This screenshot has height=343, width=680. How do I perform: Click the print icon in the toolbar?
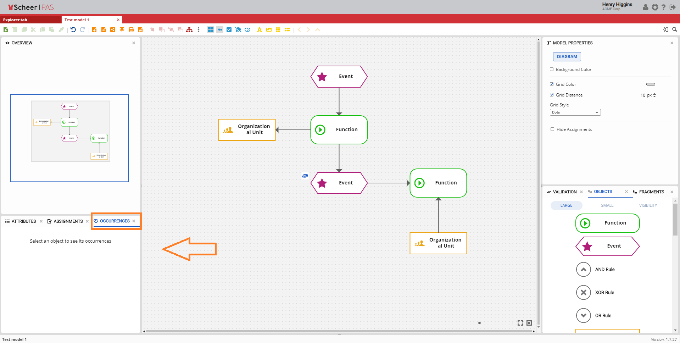click(131, 30)
